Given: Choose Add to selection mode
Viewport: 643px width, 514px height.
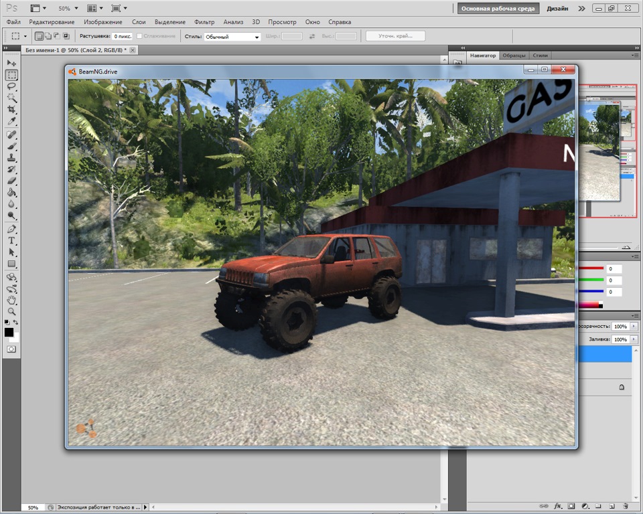Looking at the screenshot, I should 48,36.
